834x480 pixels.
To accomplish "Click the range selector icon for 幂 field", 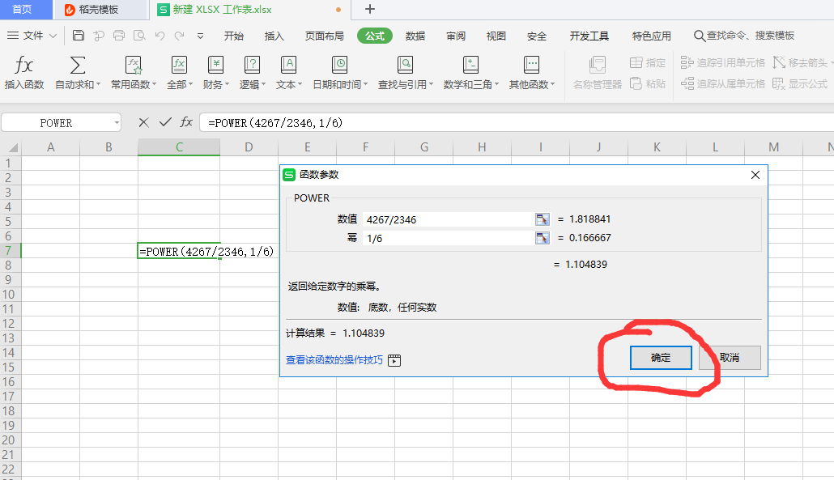I will (542, 238).
